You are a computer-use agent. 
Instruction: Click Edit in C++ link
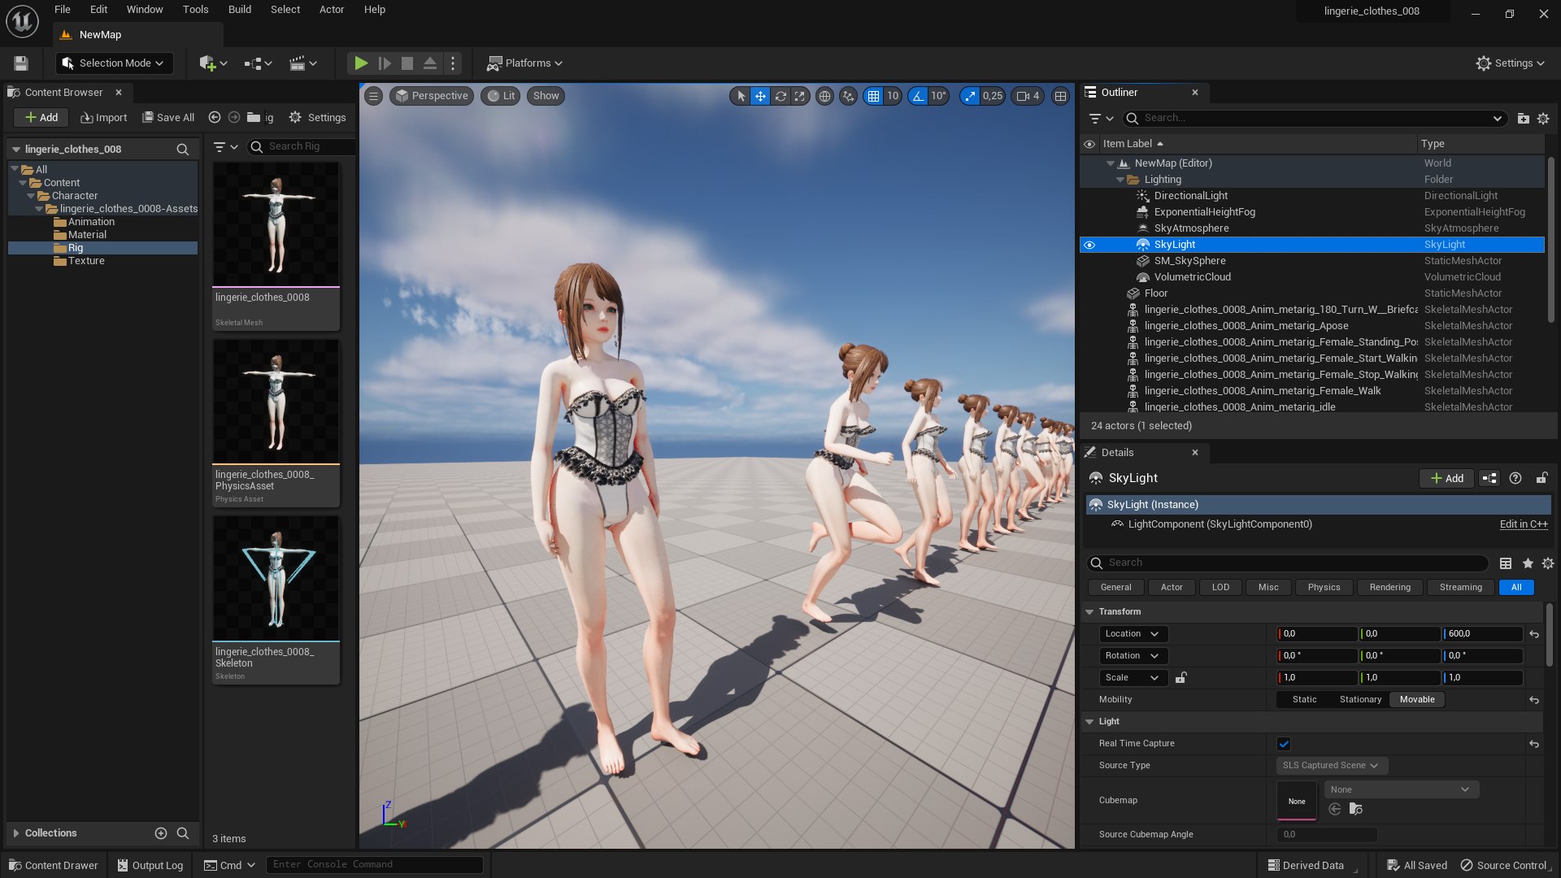[x=1523, y=524]
